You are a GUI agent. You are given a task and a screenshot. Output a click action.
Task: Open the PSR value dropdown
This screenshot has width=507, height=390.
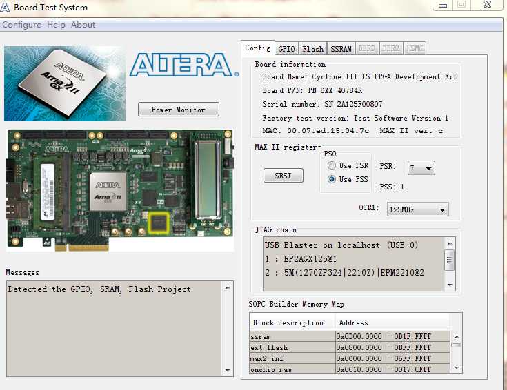pyautogui.click(x=421, y=168)
